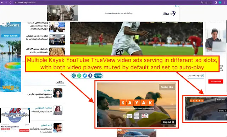This screenshot has height=137, width=227.
Task: Open author name 'محاسن السنوسي'
Action: click(x=43, y=108)
